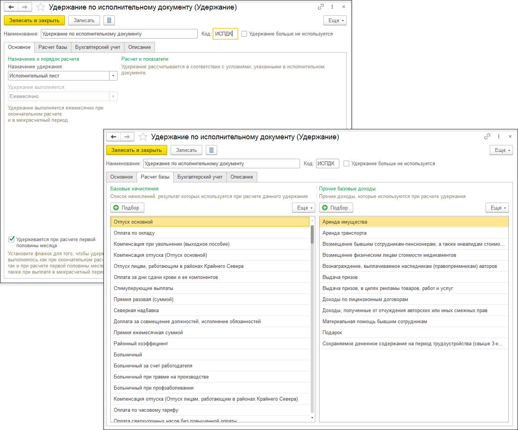Click 'Подбор' for base accruals
The image size is (518, 430).
pyautogui.click(x=127, y=208)
